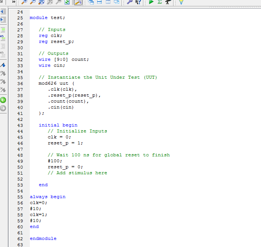
Task: Toggle the highlighted hammer tool button
Action: [x=78, y=2]
